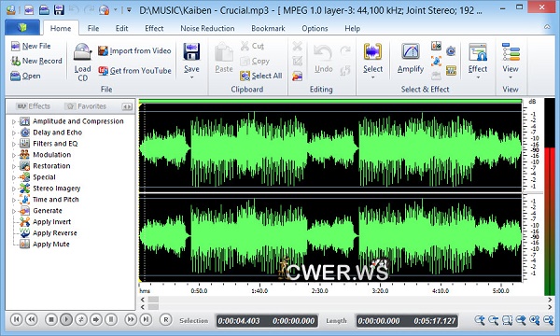Collapse the ribbon using the top-right chevron
The width and height of the screenshot is (560, 336).
pos(547,27)
